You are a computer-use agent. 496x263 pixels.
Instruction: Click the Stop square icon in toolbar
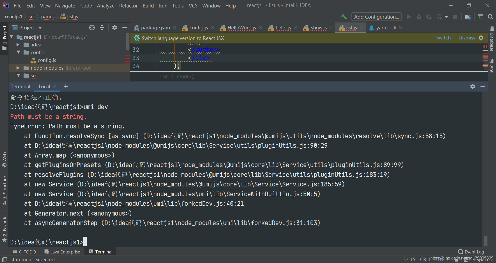click(455, 17)
